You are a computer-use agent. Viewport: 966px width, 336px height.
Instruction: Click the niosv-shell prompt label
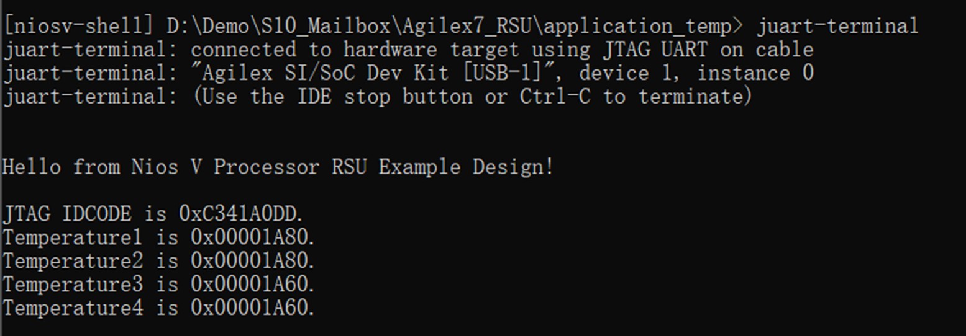coord(79,26)
